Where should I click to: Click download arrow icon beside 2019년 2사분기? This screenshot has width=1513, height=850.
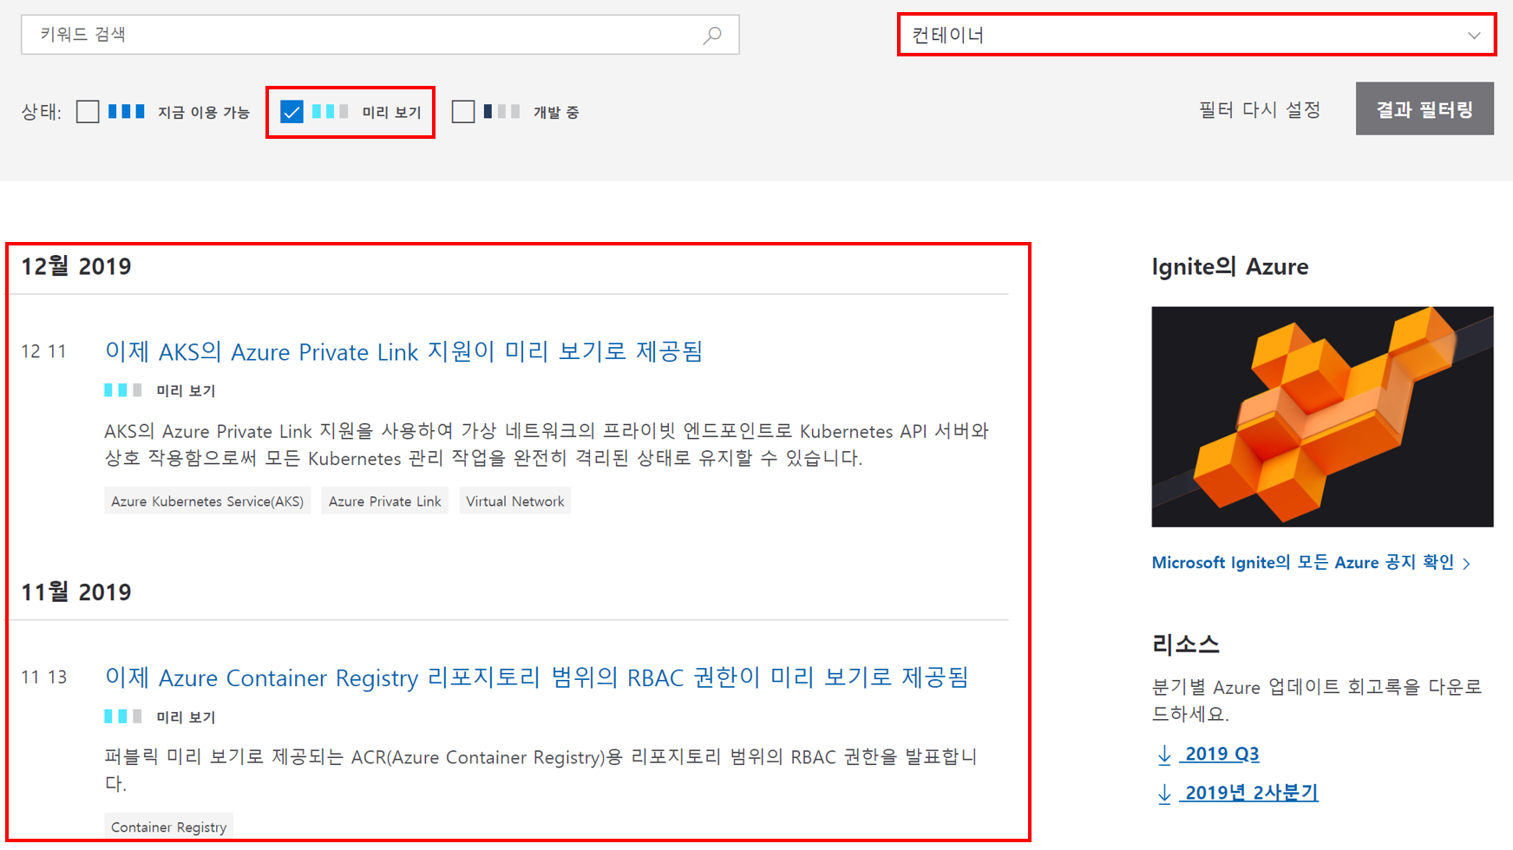1164,794
